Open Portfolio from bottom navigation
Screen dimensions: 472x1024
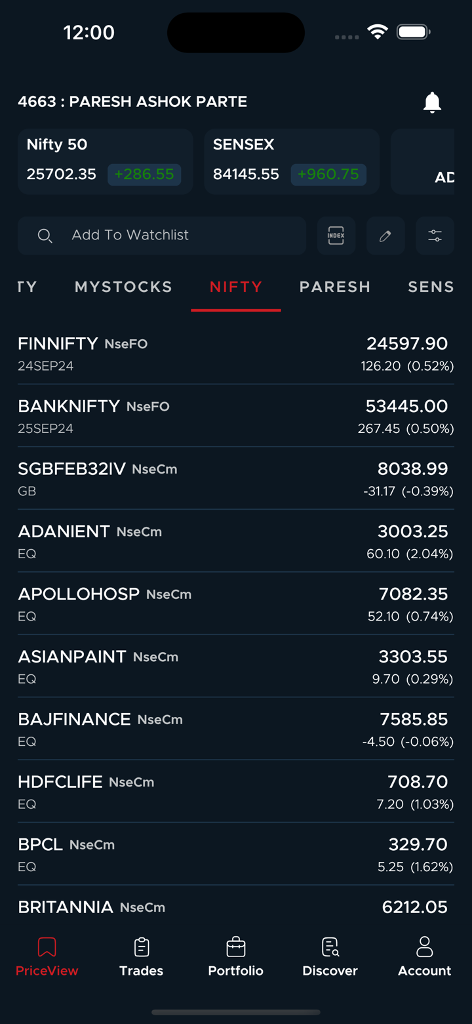coord(235,957)
